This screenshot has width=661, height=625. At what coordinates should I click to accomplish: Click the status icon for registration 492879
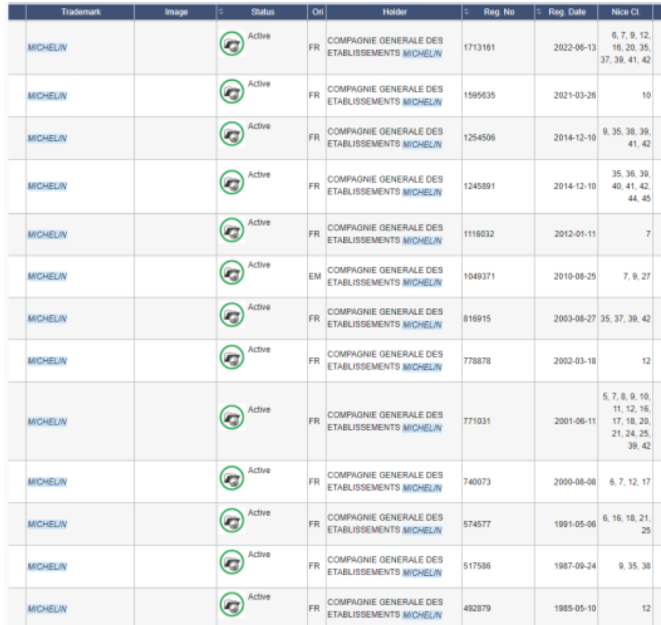[232, 604]
